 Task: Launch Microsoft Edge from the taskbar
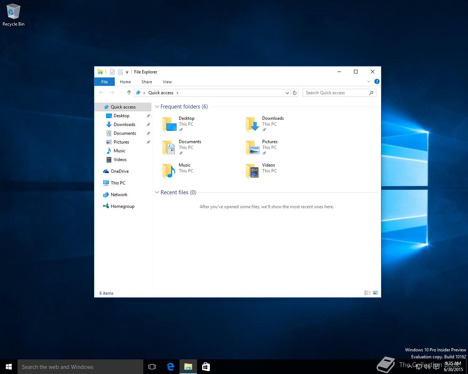170,367
